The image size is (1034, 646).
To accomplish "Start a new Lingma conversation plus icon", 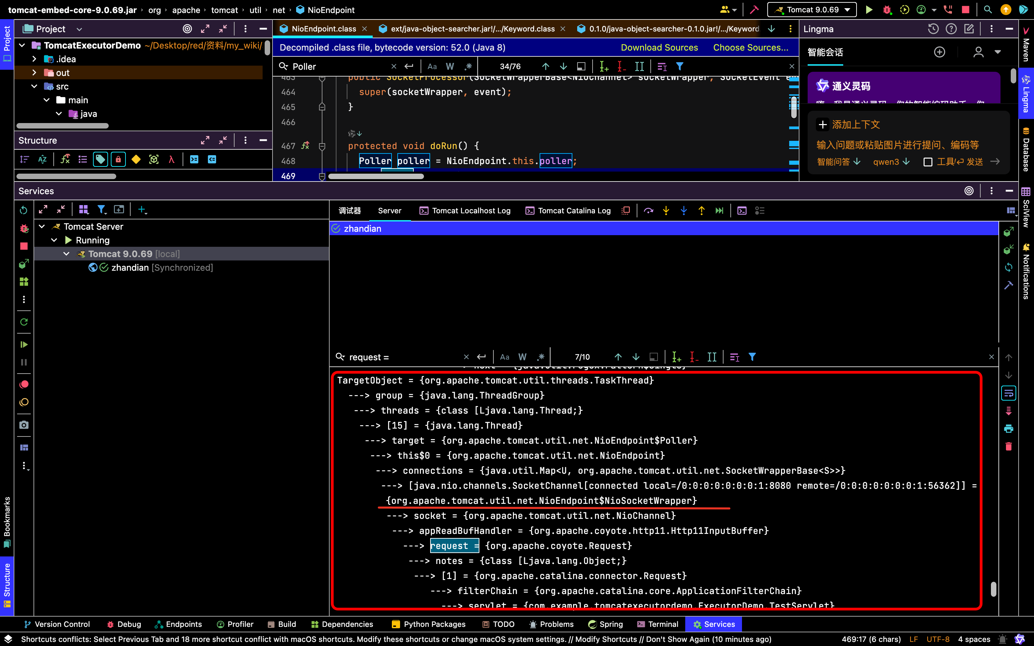I will click(940, 52).
